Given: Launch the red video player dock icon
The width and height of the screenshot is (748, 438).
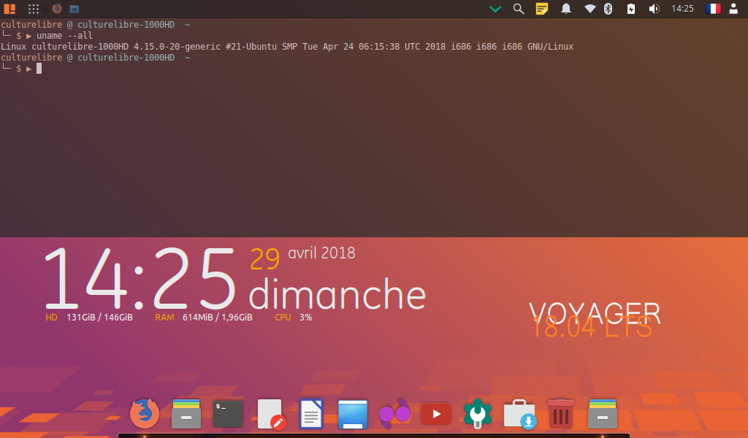Looking at the screenshot, I should pos(436,414).
